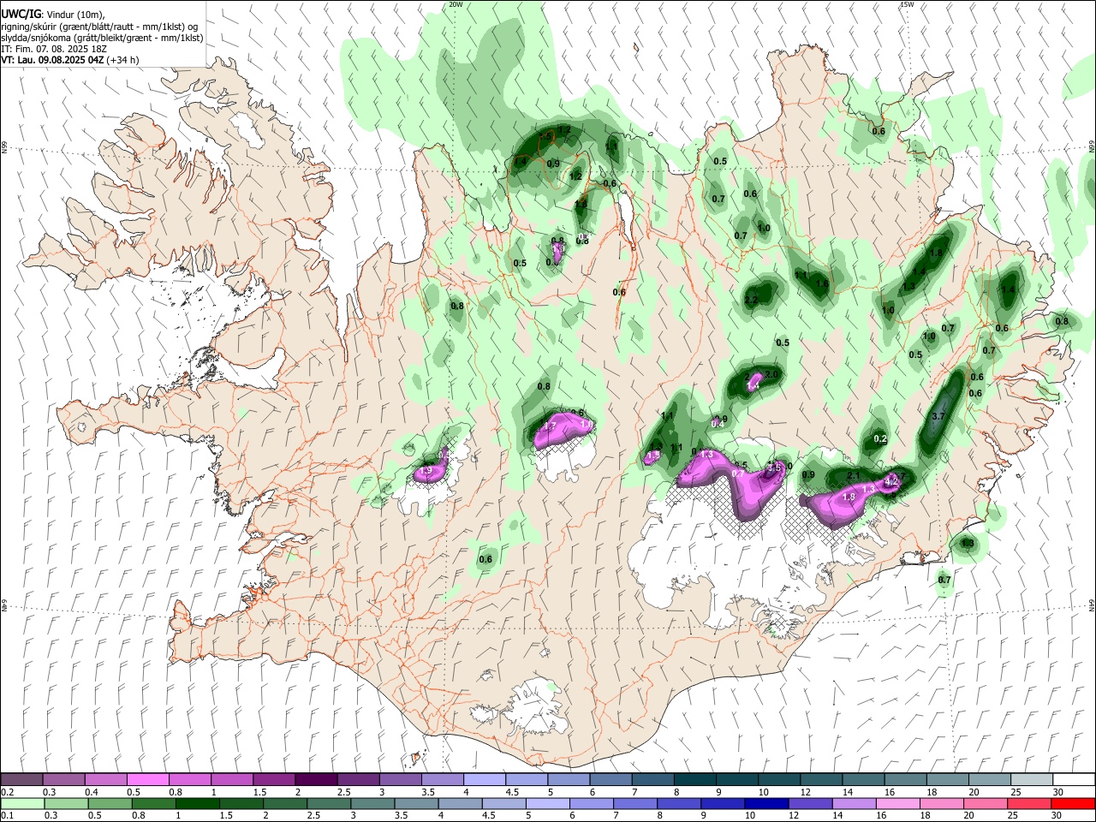Click the dusky mauve 0.2 swatch in upper legend

tap(21, 779)
